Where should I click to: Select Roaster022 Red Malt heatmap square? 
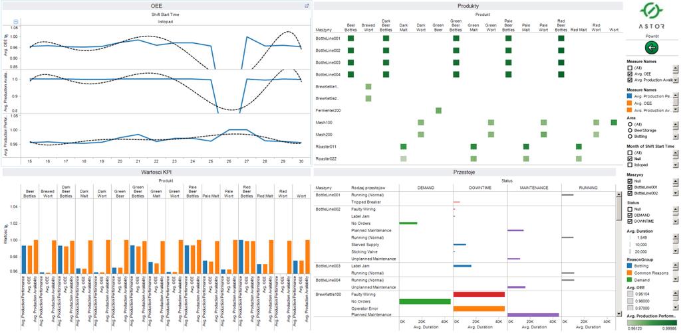tap(579, 159)
